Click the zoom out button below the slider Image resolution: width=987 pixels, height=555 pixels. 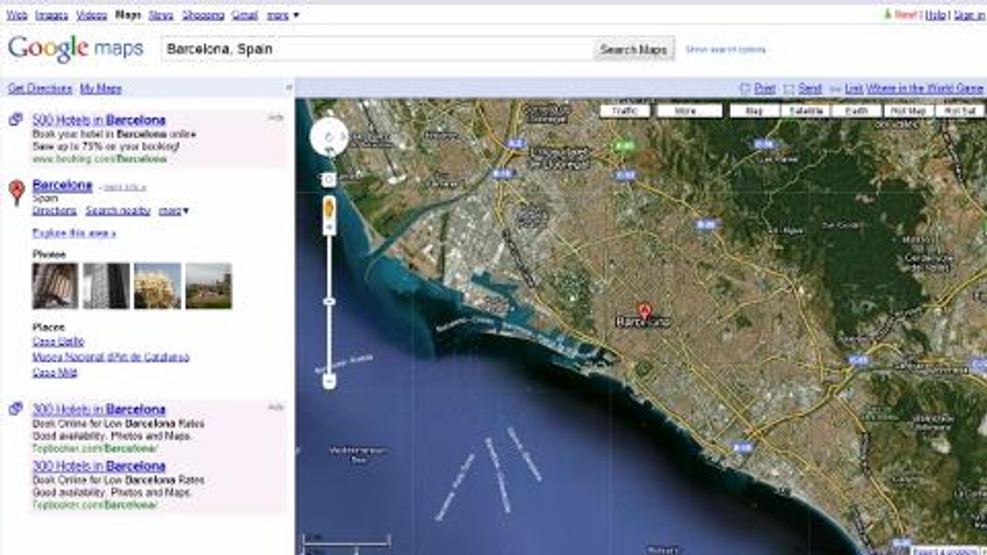(329, 381)
